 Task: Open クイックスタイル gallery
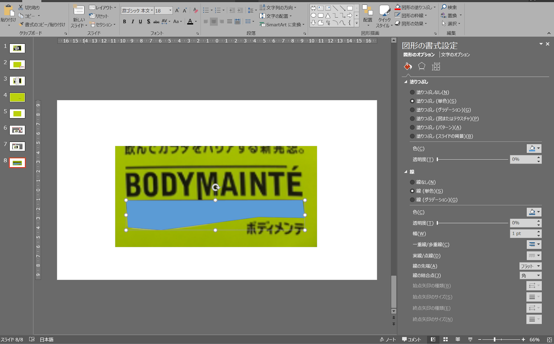pos(384,16)
